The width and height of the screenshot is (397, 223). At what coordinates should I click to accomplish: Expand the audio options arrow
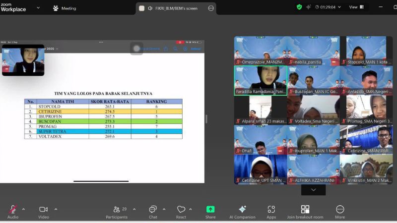point(23,209)
